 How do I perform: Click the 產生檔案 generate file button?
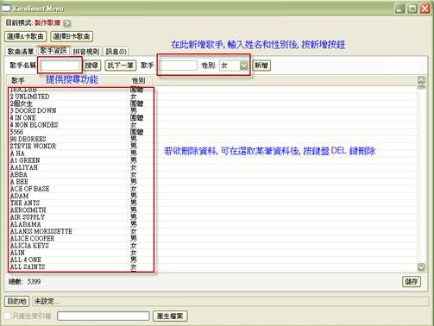(170, 317)
